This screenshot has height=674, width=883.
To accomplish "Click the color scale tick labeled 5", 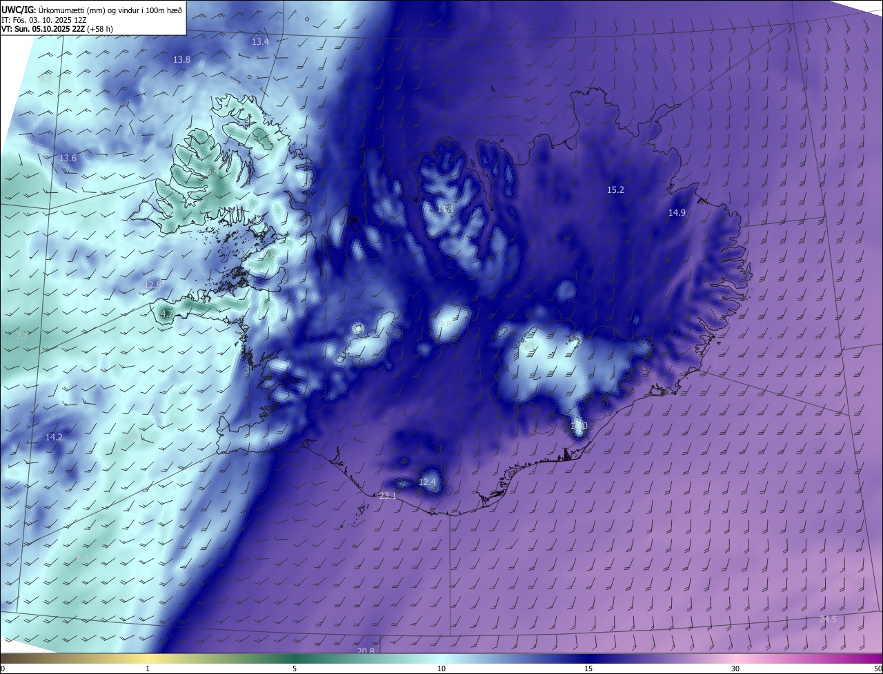I will (295, 668).
